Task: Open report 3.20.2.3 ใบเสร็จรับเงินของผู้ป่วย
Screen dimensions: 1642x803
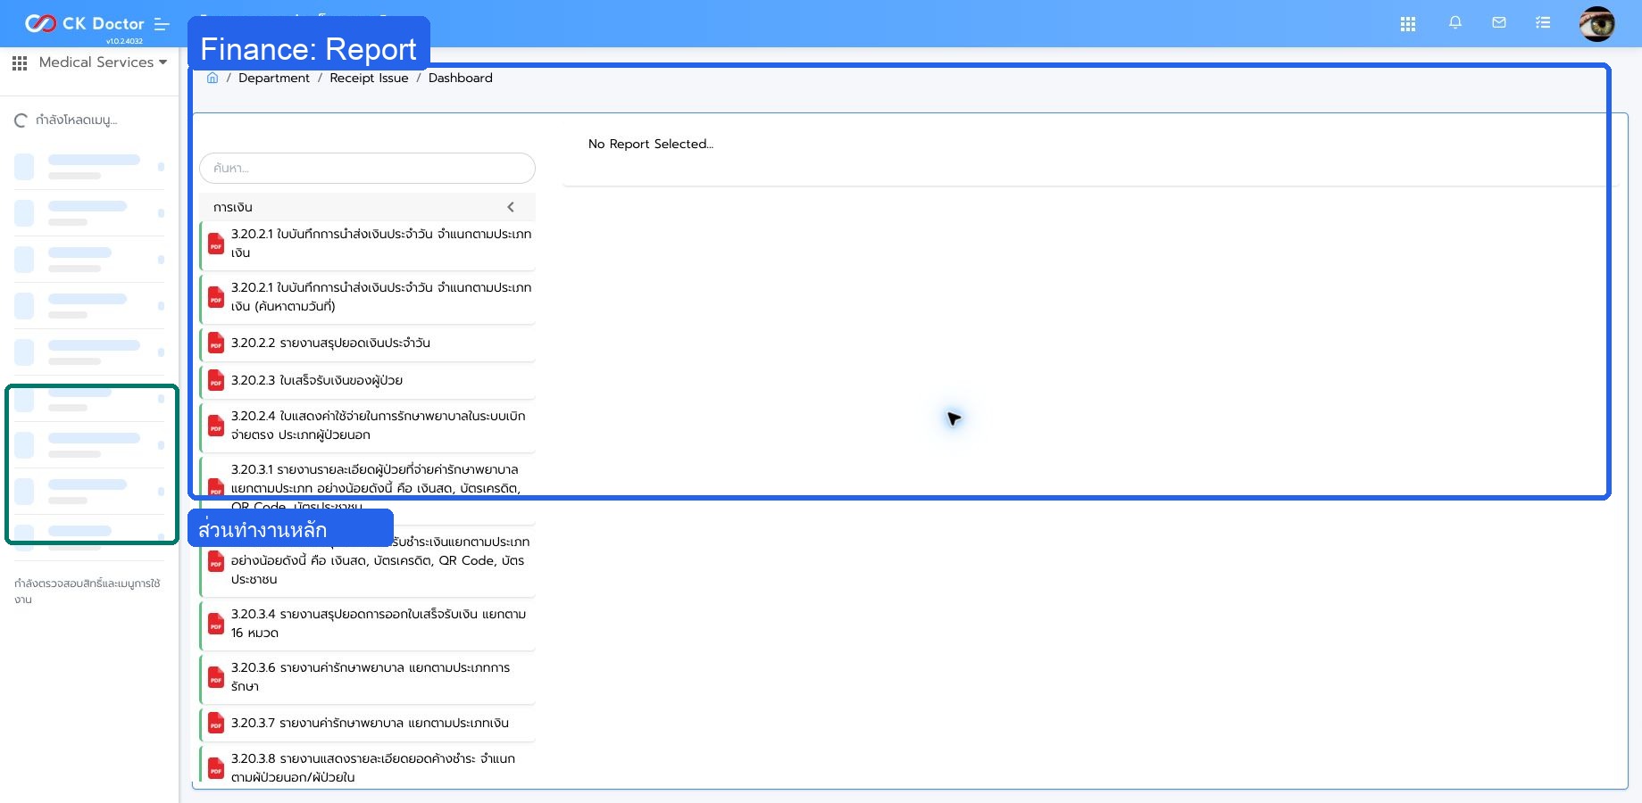Action: click(x=367, y=381)
